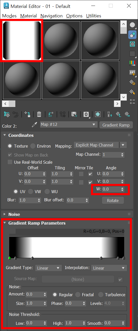
Task: Open the Material/Map Navigator icon
Action: click(132, 101)
